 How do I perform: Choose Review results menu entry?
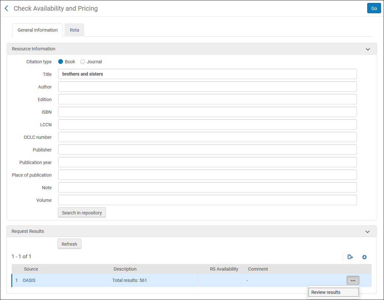[x=333, y=292]
